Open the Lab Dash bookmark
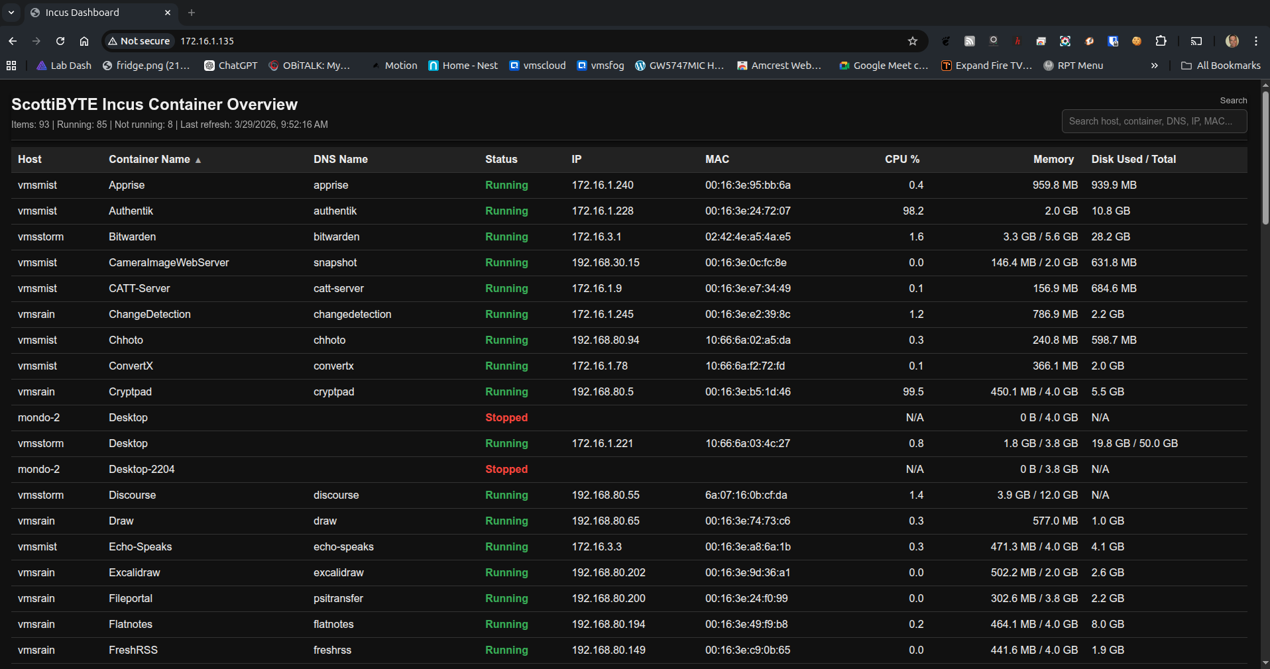Screen dimensions: 1270x669 [x=64, y=66]
